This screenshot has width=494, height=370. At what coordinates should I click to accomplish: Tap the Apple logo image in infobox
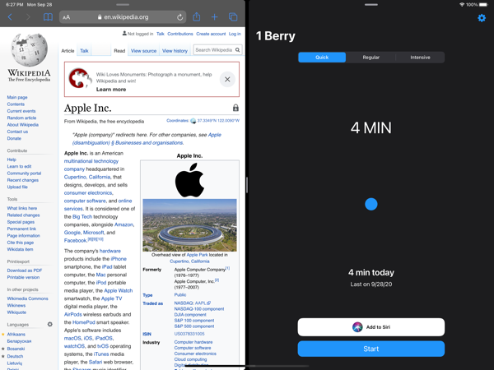tap(189, 180)
